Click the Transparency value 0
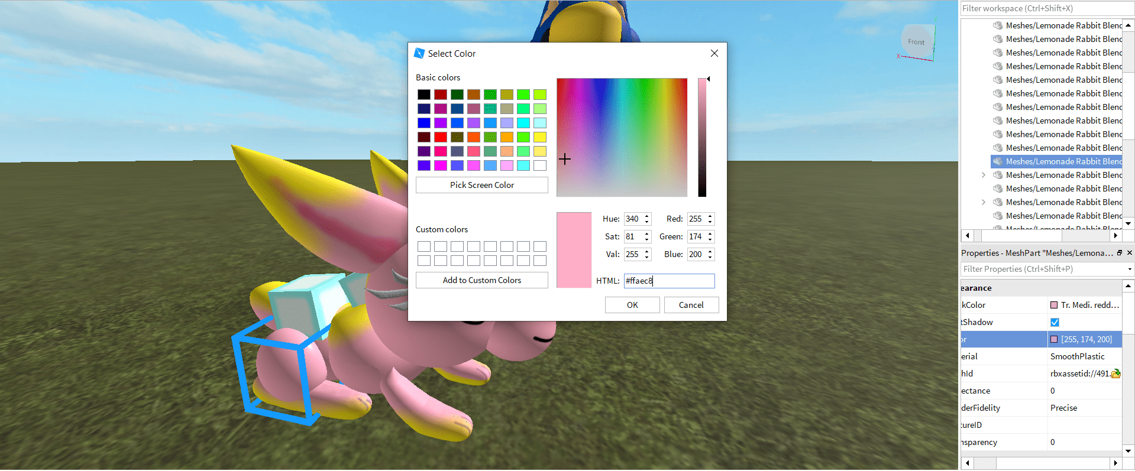Image resolution: width=1135 pixels, height=471 pixels. coord(1053,442)
